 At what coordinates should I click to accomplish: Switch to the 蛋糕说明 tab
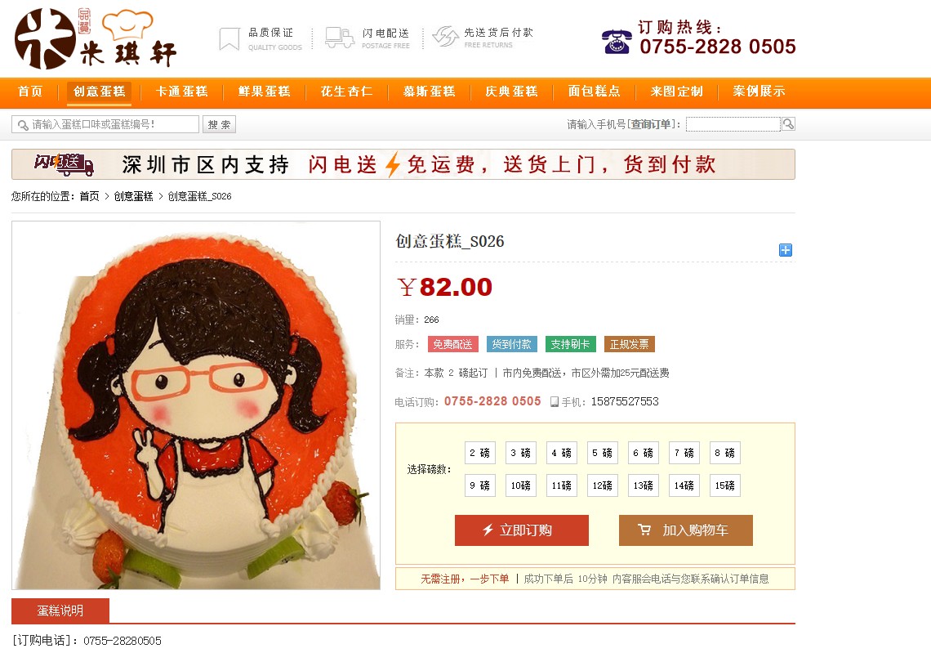pos(60,611)
